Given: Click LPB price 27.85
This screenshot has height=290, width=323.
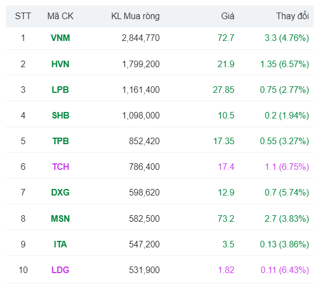Looking at the screenshot, I should (x=223, y=90).
